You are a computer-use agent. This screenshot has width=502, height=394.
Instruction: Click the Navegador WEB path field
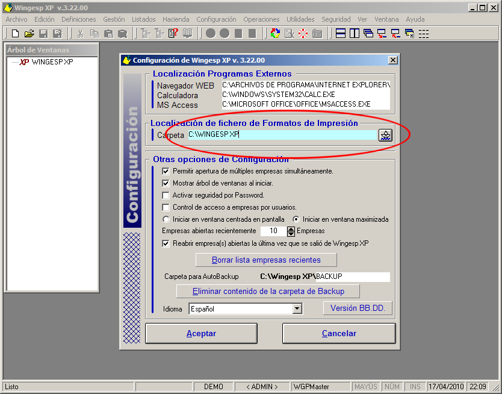point(306,85)
